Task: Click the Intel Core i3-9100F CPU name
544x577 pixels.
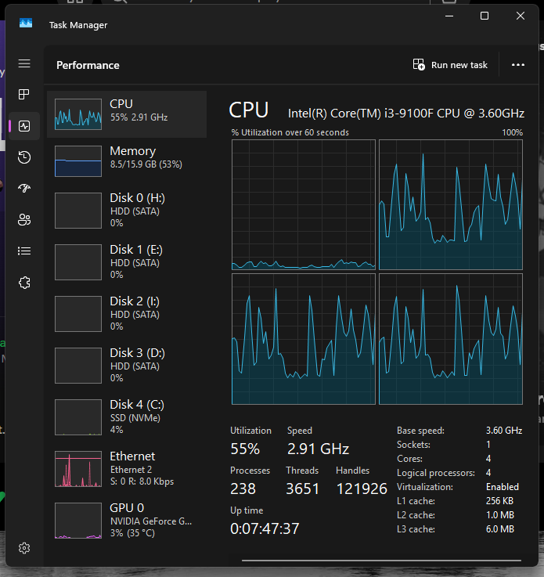Action: [406, 114]
